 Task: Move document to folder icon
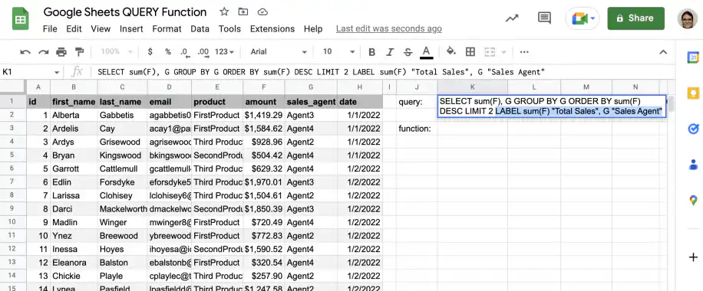[x=243, y=12]
